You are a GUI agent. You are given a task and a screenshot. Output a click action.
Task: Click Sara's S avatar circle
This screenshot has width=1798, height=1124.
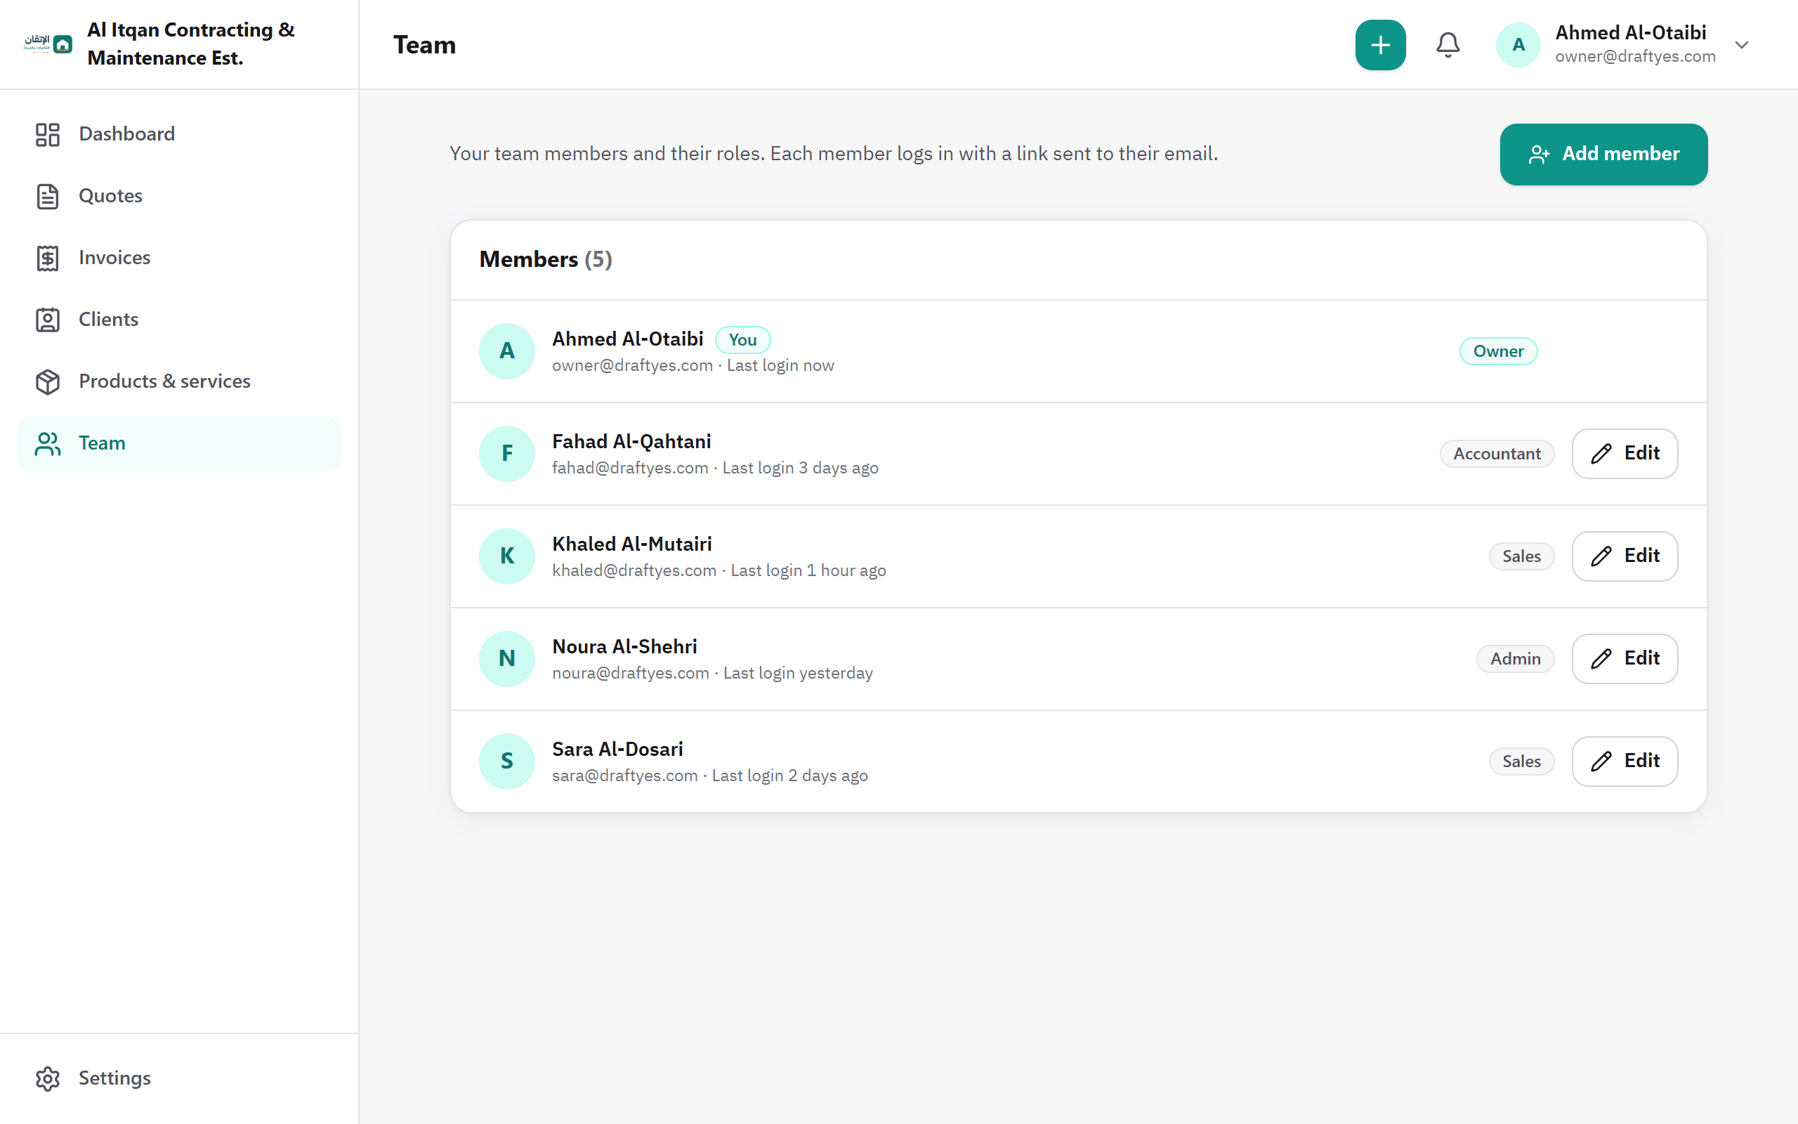coord(506,762)
